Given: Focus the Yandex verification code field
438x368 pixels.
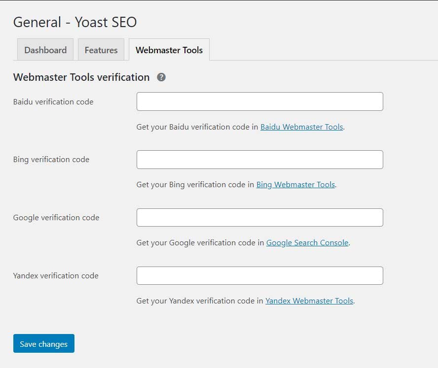Looking at the screenshot, I should click(260, 276).
